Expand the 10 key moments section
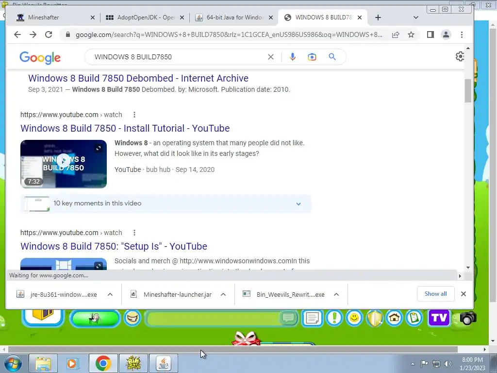 click(298, 203)
